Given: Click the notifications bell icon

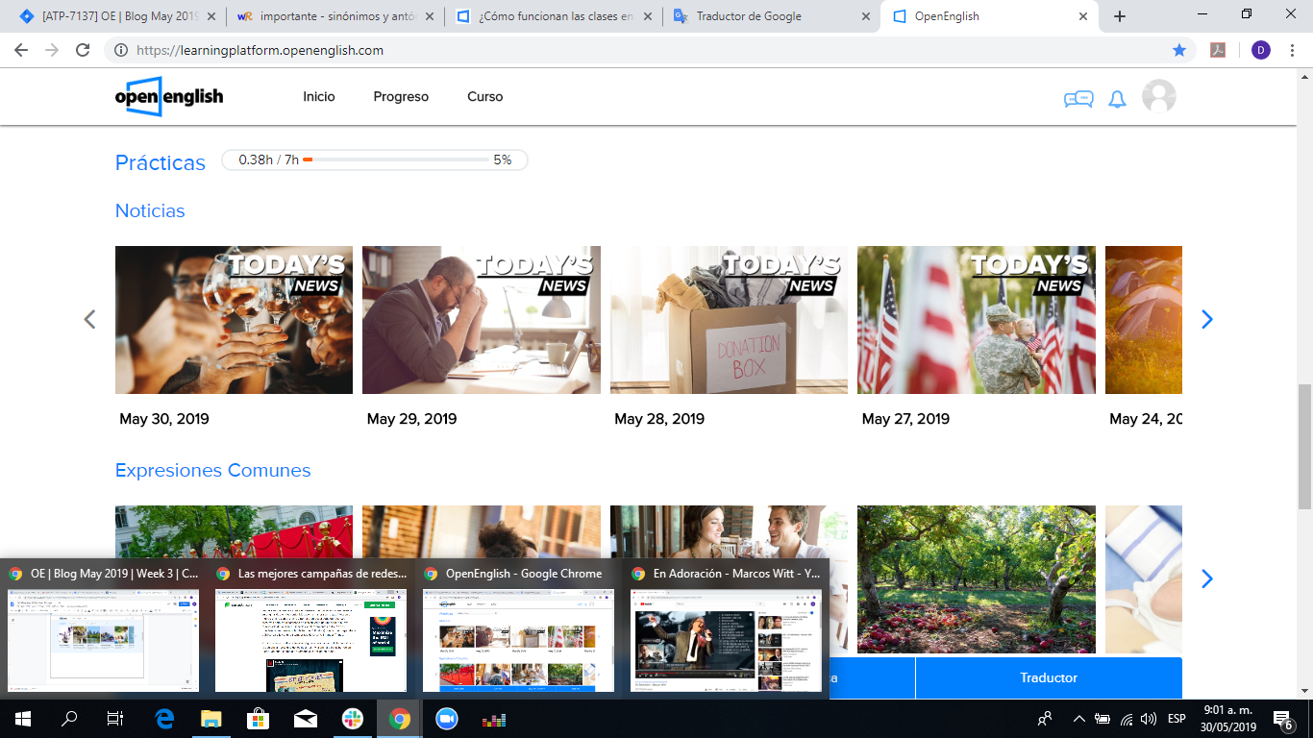Looking at the screenshot, I should [1117, 99].
